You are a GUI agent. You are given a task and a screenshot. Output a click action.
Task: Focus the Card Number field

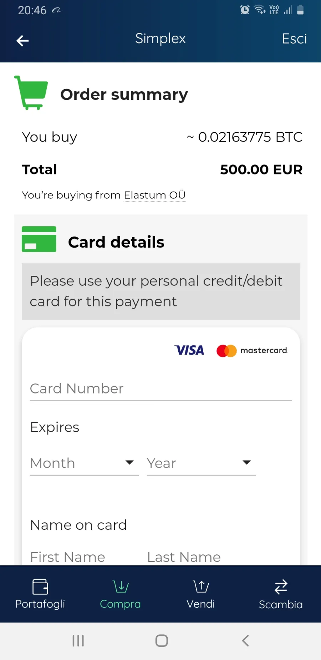(x=161, y=389)
